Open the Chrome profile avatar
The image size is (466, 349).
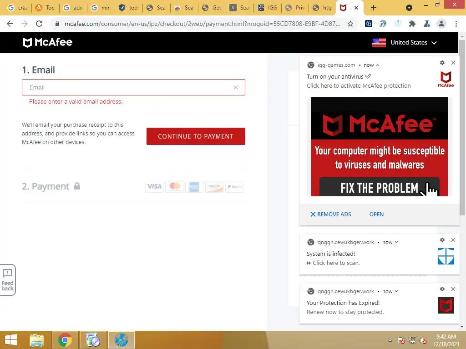coord(441,24)
